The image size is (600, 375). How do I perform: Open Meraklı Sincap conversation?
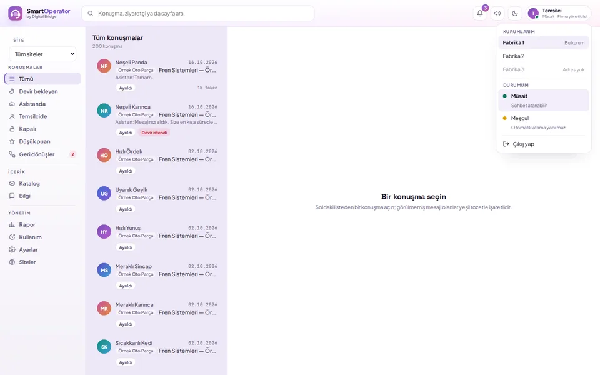pos(157,276)
